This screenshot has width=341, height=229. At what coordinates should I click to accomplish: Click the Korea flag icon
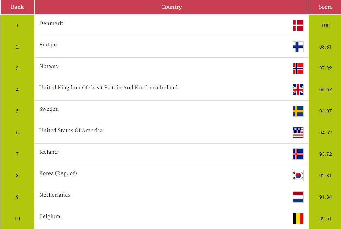(298, 176)
